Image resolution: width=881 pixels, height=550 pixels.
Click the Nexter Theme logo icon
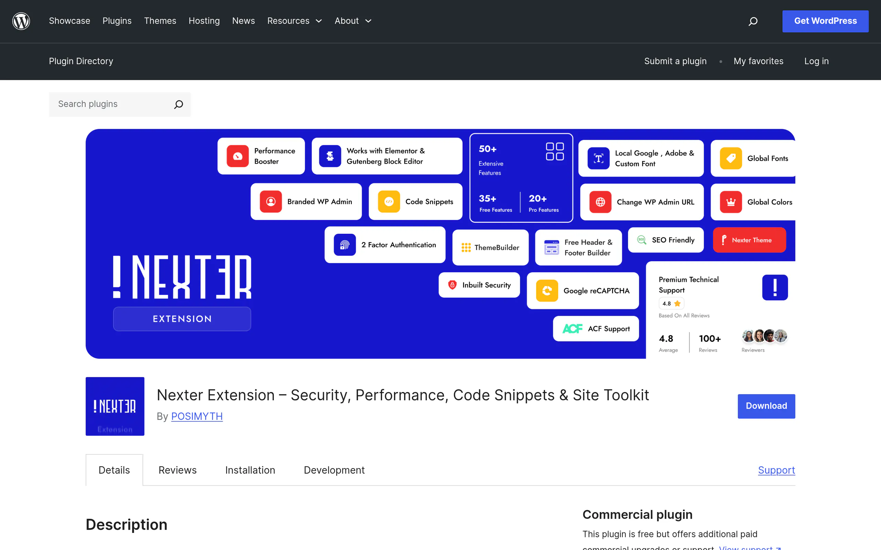724,240
